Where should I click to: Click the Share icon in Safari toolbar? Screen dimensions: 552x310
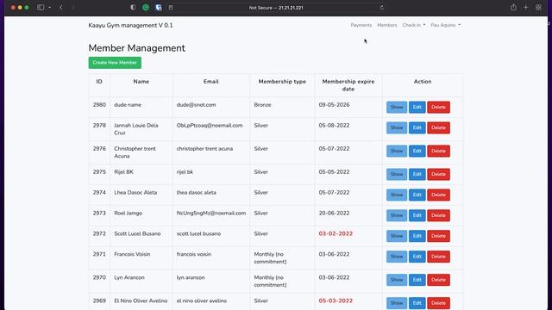[x=514, y=8]
